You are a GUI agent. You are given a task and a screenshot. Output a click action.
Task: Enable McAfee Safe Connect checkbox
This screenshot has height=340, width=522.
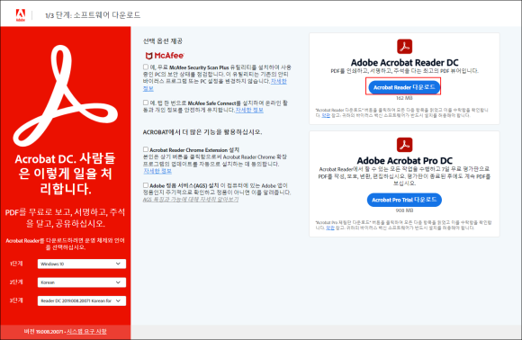(x=146, y=103)
